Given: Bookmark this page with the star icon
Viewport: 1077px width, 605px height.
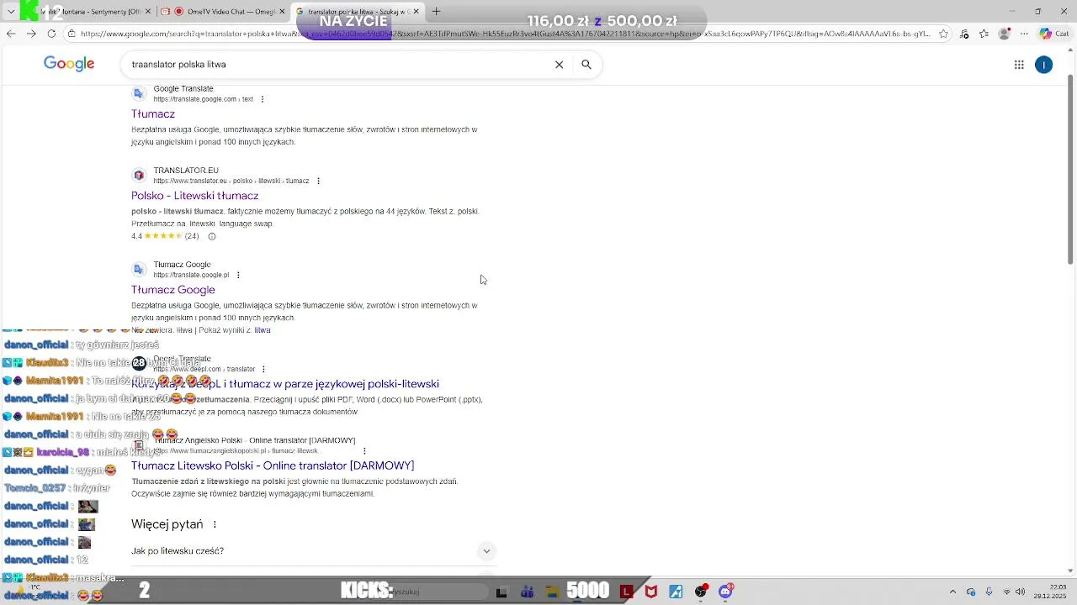Looking at the screenshot, I should pyautogui.click(x=943, y=34).
